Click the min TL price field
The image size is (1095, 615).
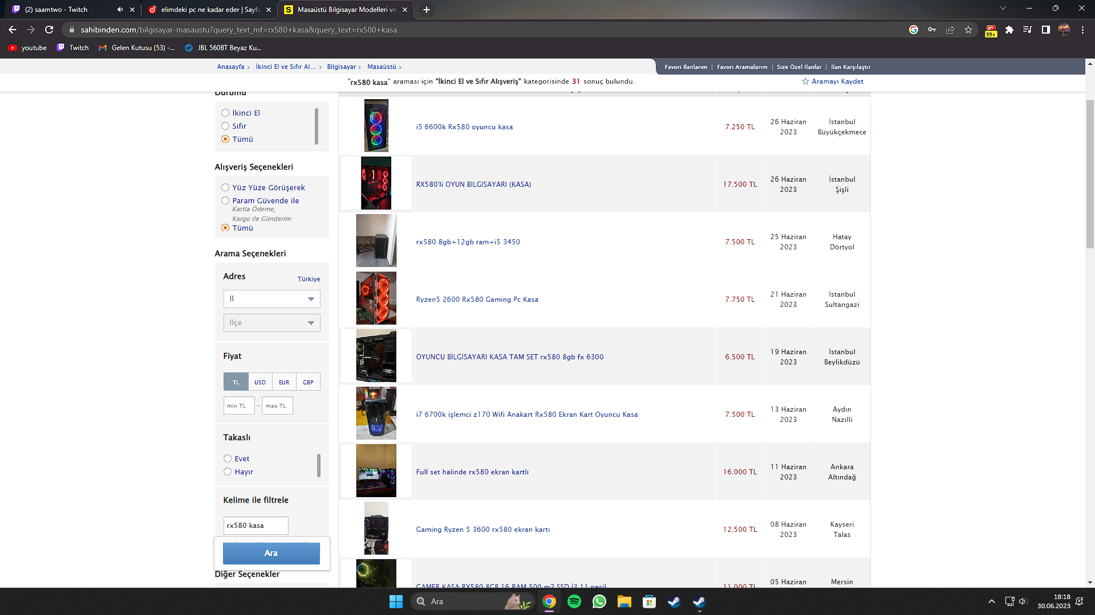[x=238, y=405]
